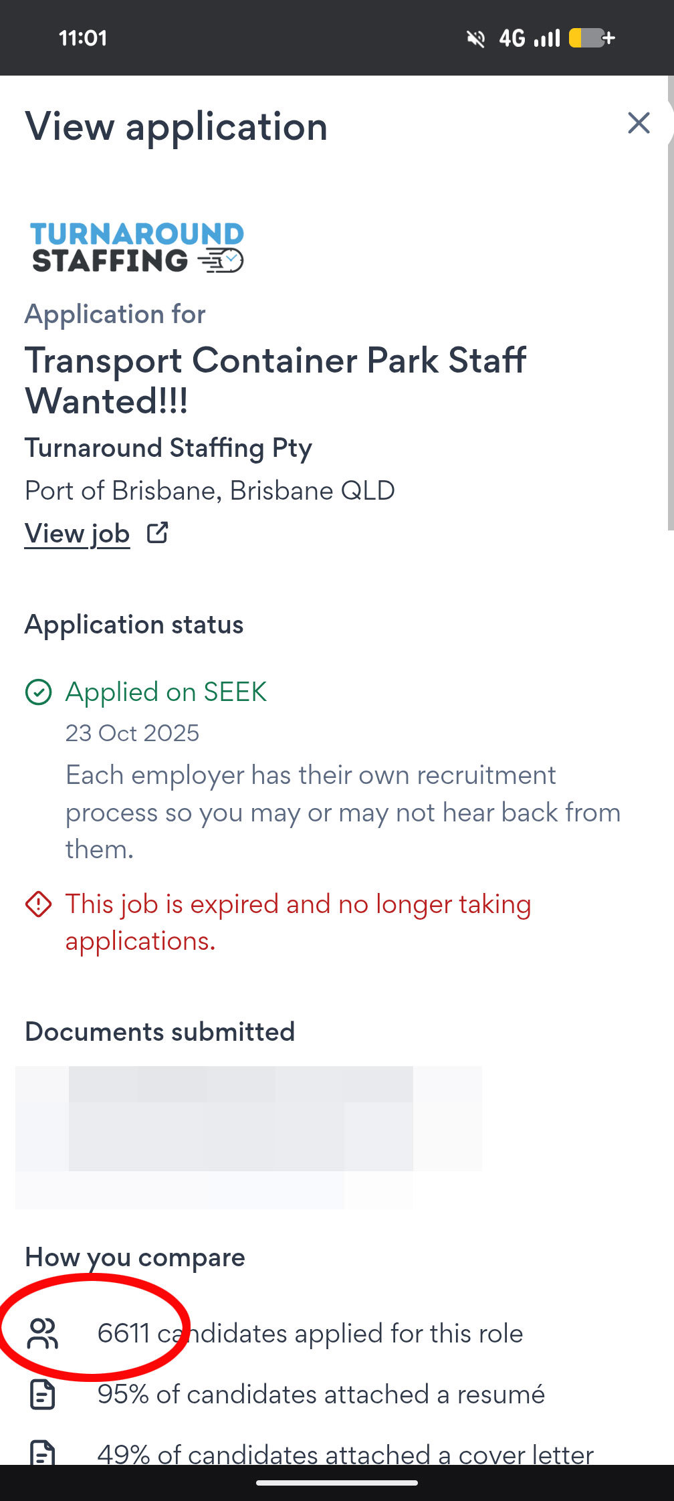Tap the 6611 candidates applied text

(310, 1333)
